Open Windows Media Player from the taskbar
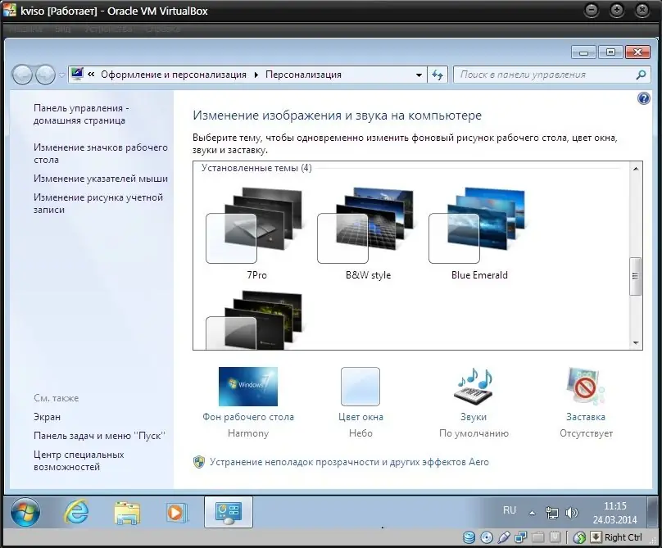662x548 pixels. [179, 511]
